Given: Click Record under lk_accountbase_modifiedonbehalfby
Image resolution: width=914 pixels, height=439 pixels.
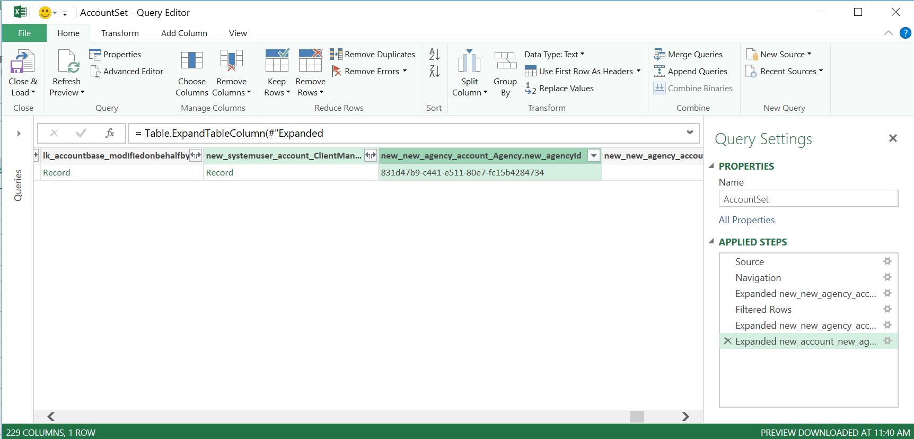Looking at the screenshot, I should (x=121, y=172).
